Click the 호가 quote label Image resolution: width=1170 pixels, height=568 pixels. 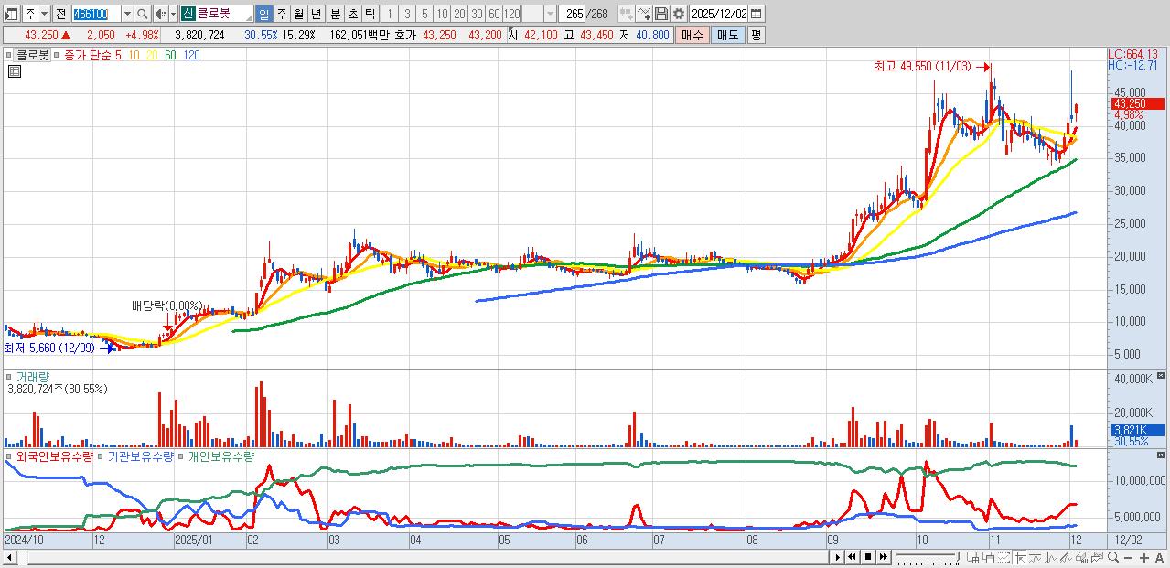(x=404, y=35)
